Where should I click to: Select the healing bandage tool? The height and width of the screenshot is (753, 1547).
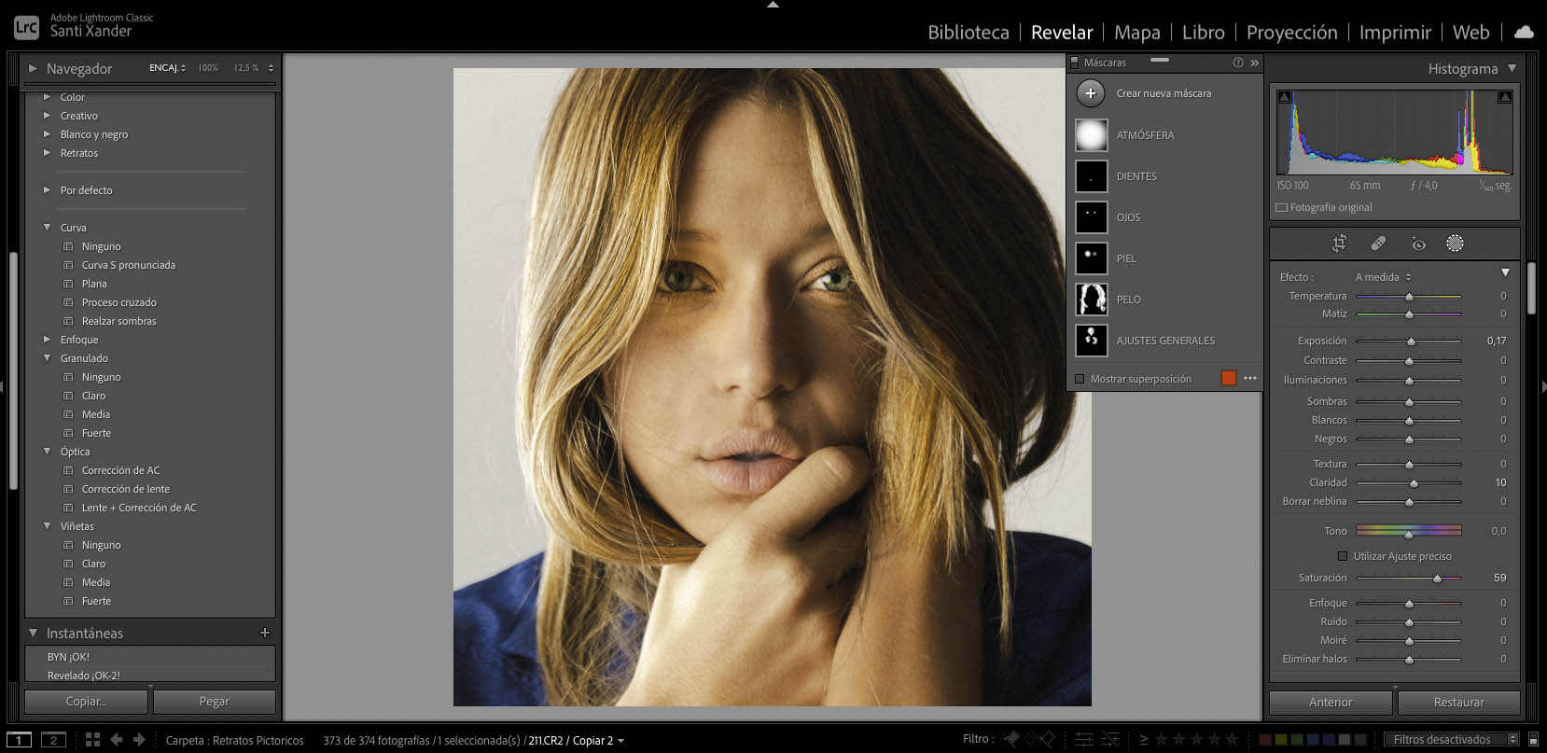tap(1378, 244)
